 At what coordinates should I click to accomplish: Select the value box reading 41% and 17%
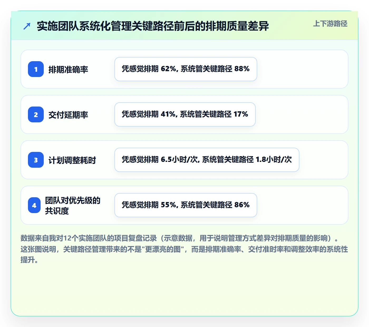pyautogui.click(x=185, y=114)
